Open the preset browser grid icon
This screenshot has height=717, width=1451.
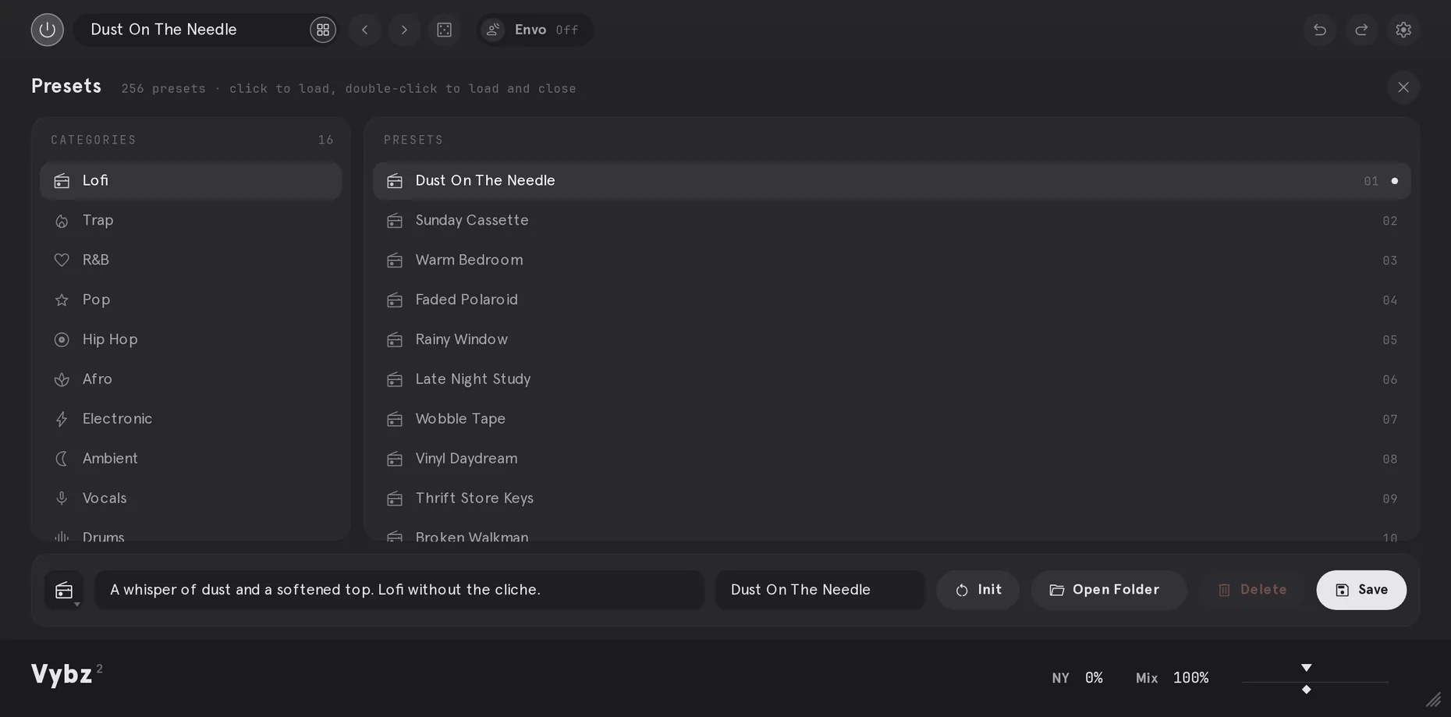pyautogui.click(x=323, y=30)
